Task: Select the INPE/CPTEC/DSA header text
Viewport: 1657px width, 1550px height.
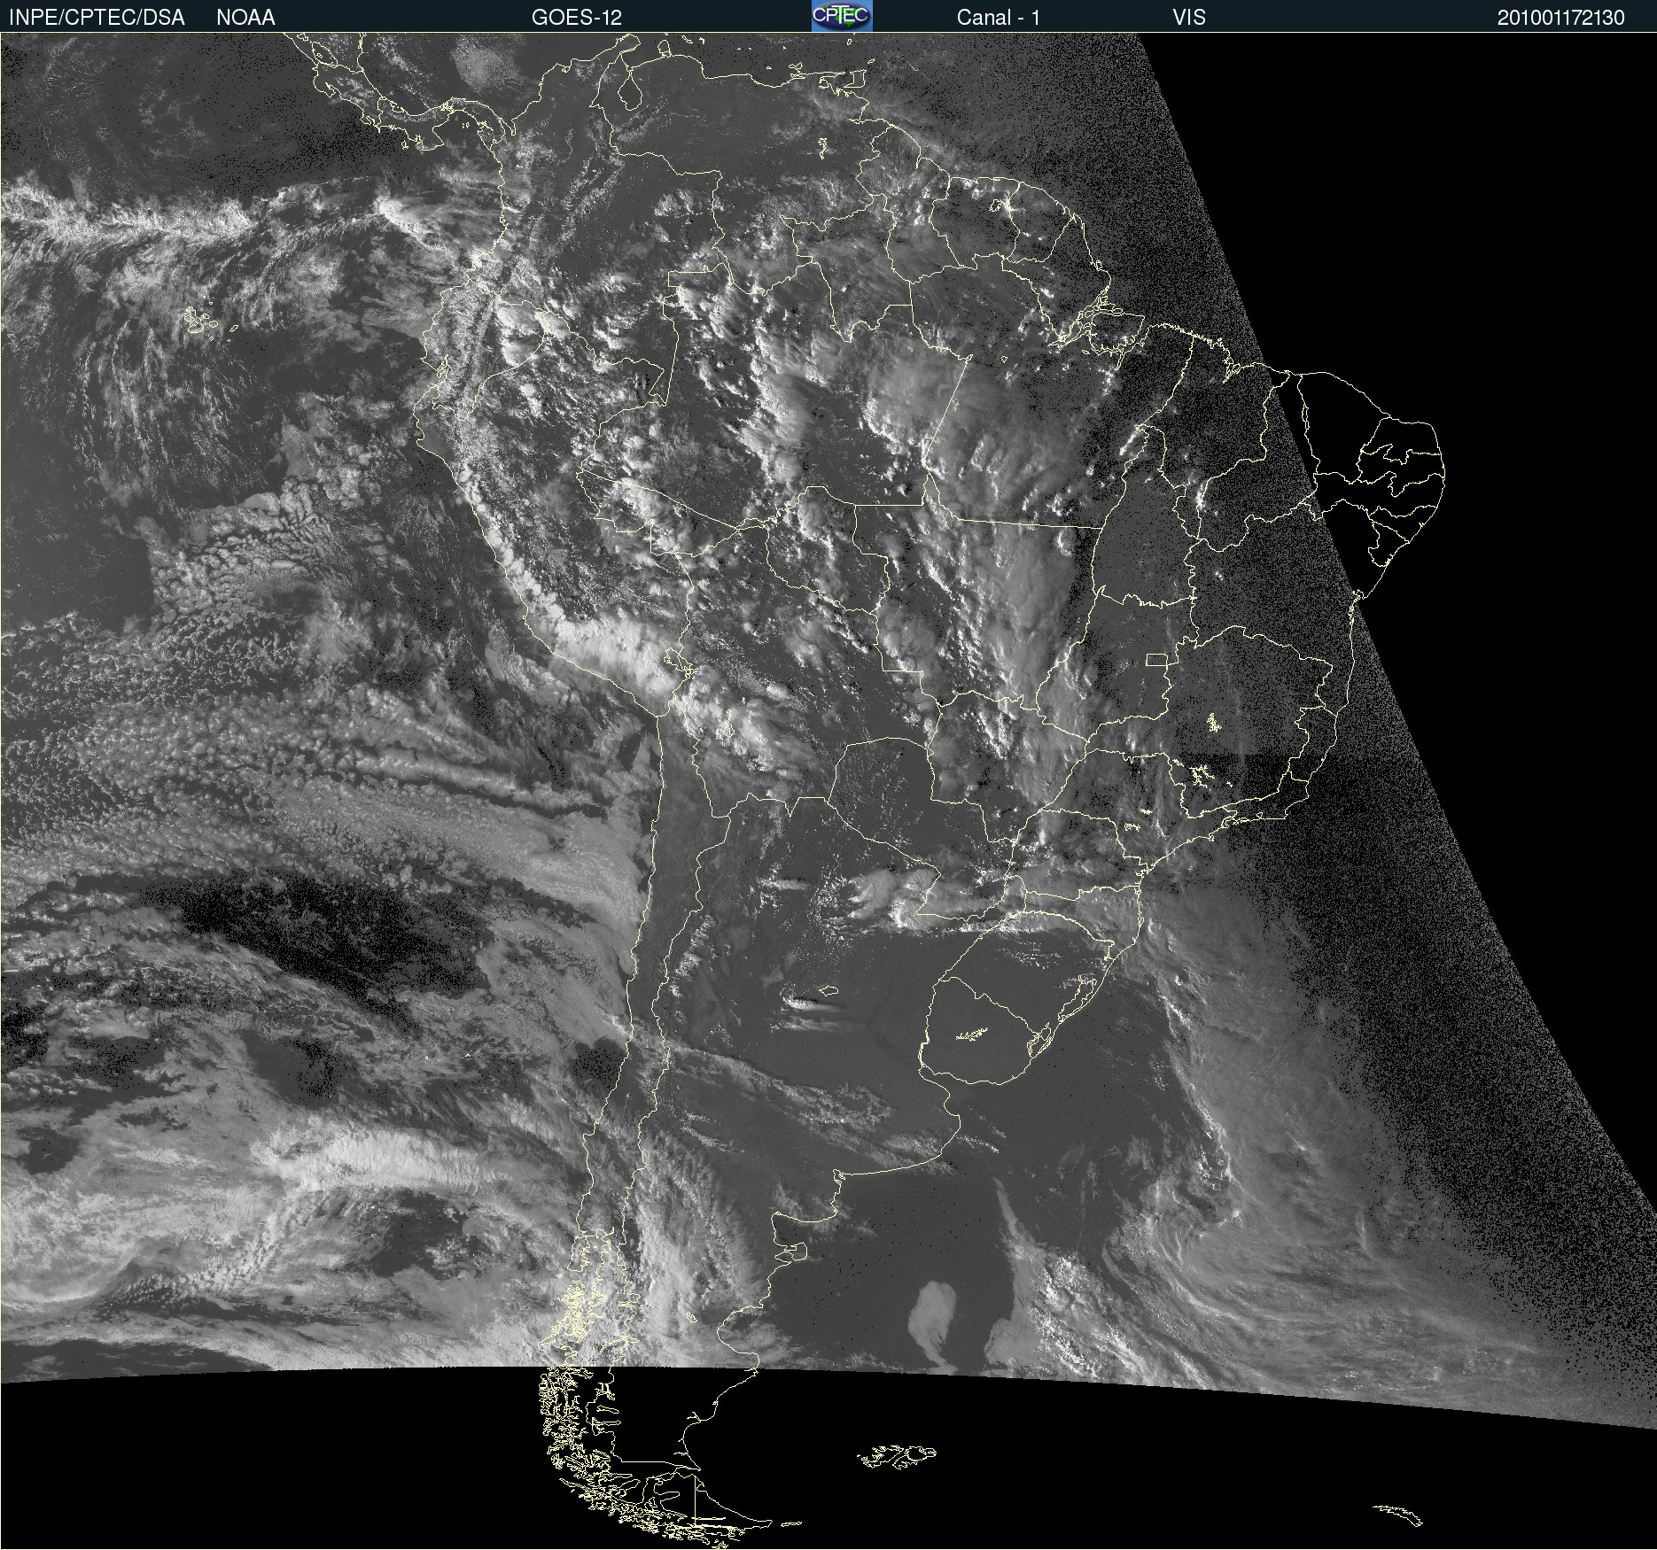Action: [97, 18]
